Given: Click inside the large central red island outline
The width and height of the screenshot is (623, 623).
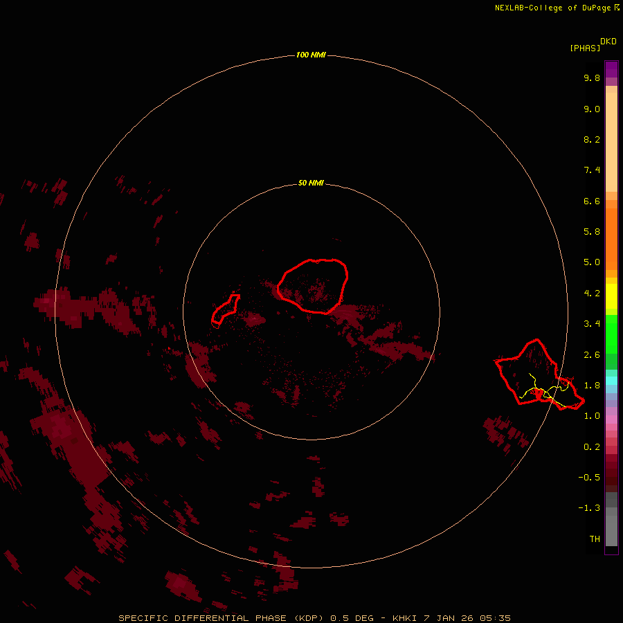Looking at the screenshot, I should (x=313, y=286).
